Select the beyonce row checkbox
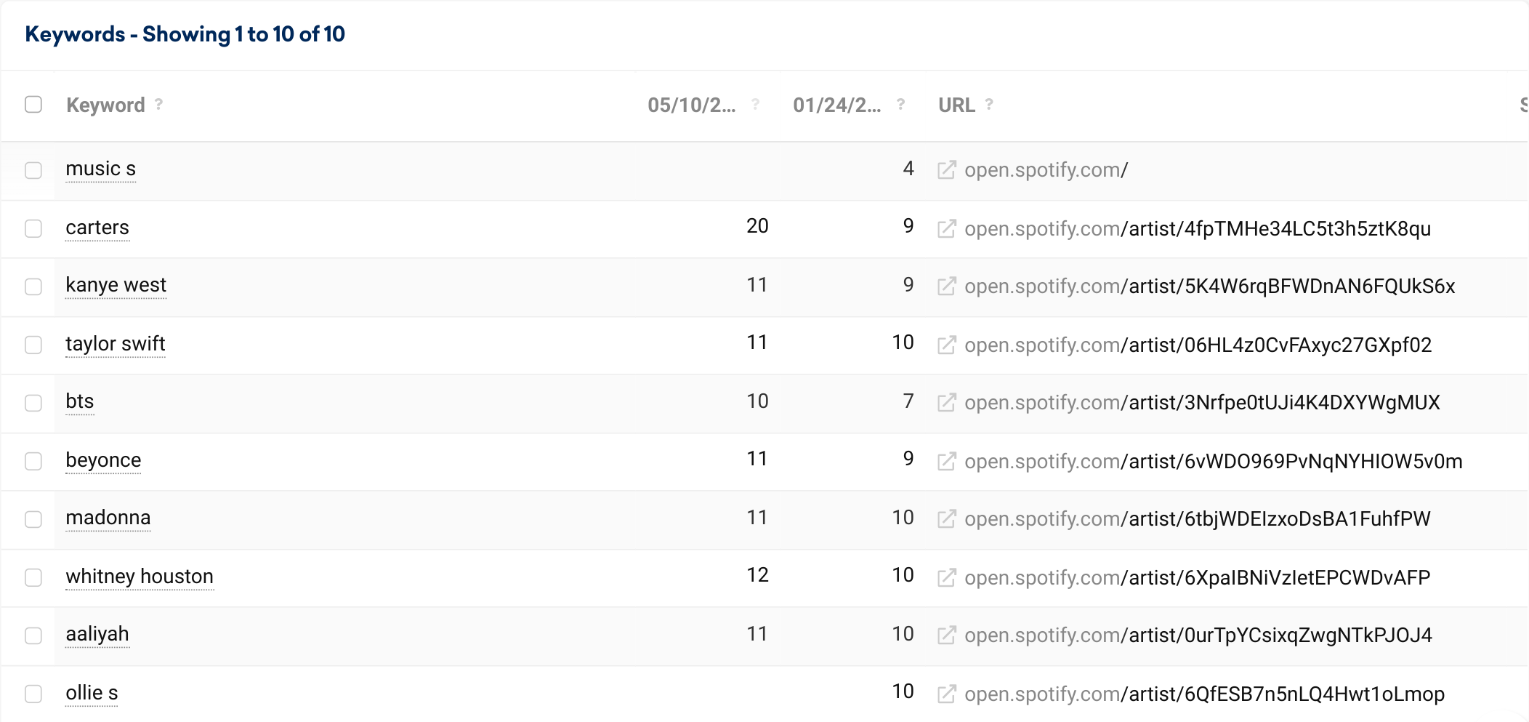 coord(33,461)
